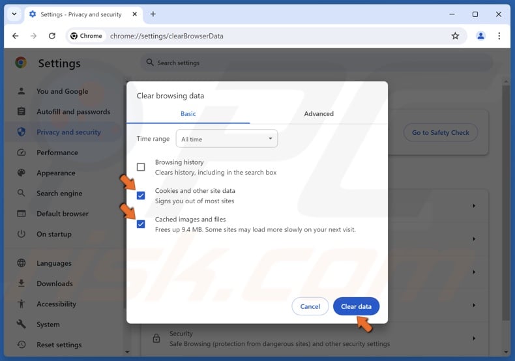Click the Search engine magnifier icon
Viewport: 515px width, 361px height.
(22, 193)
